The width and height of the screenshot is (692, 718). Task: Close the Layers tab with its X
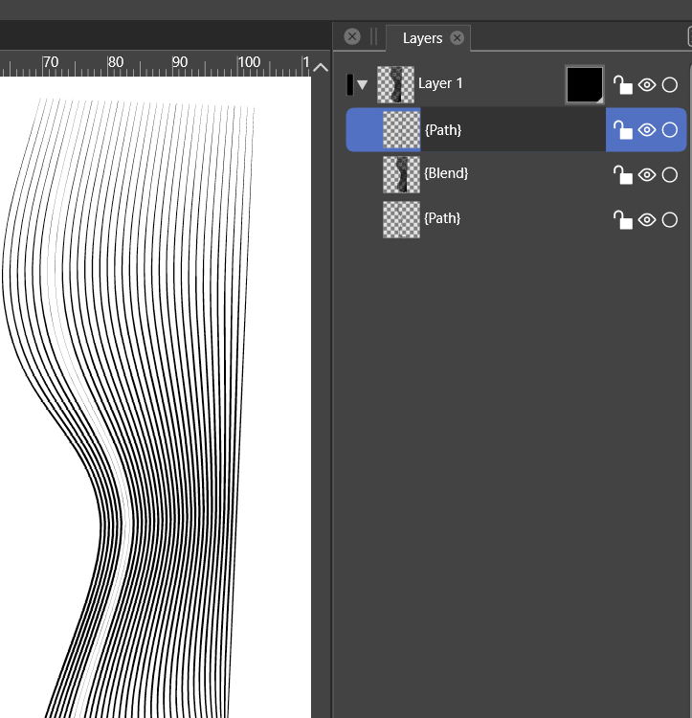458,38
